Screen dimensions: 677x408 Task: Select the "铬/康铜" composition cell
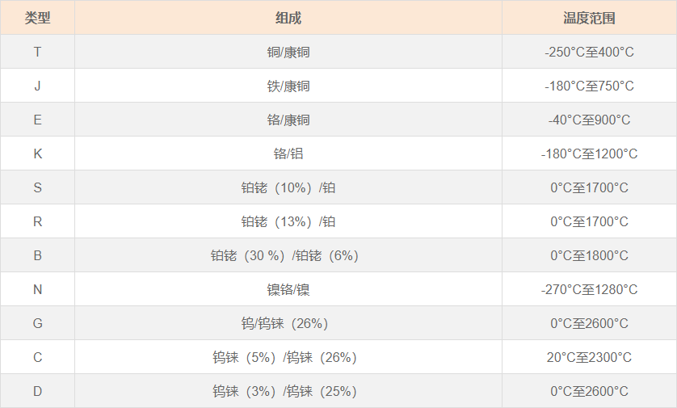click(288, 120)
